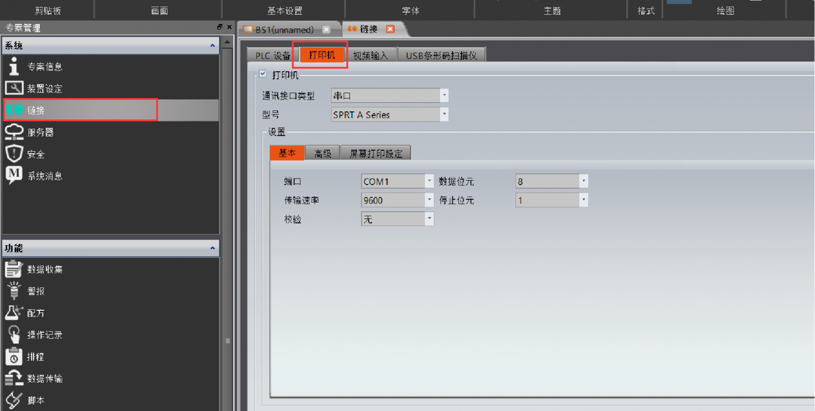Select the 警报 alarm icon
The height and width of the screenshot is (411, 815).
(x=14, y=290)
